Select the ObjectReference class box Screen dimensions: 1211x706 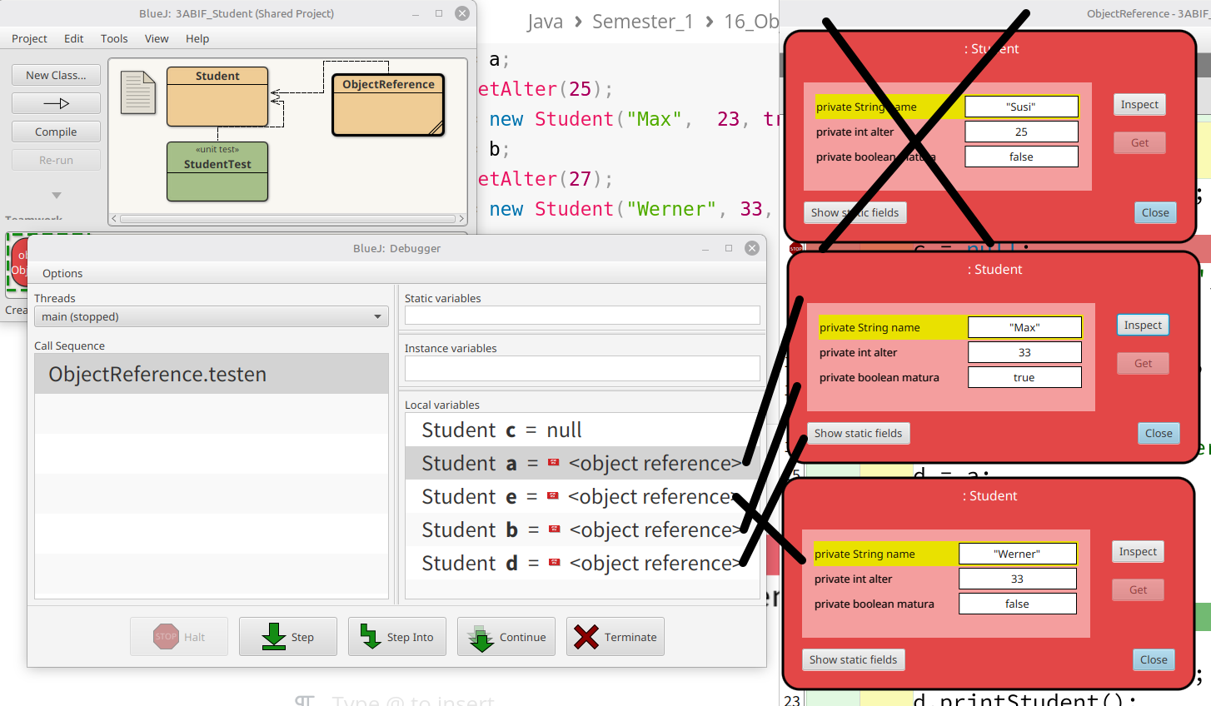click(x=388, y=105)
